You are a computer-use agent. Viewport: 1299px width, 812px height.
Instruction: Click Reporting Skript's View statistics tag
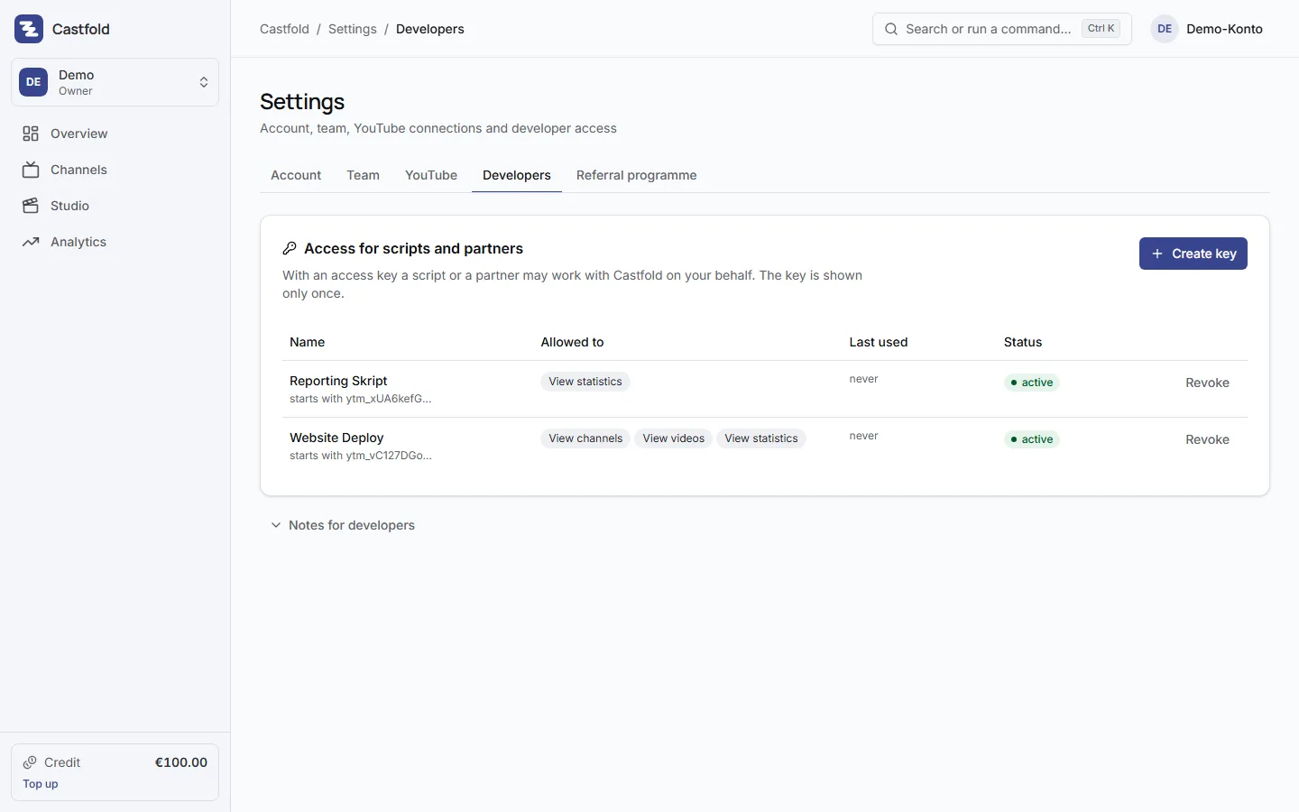pos(585,382)
